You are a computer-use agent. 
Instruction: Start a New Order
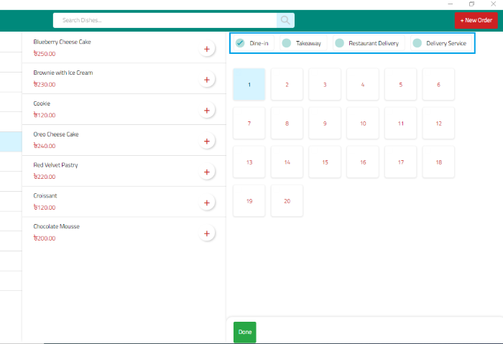[476, 20]
